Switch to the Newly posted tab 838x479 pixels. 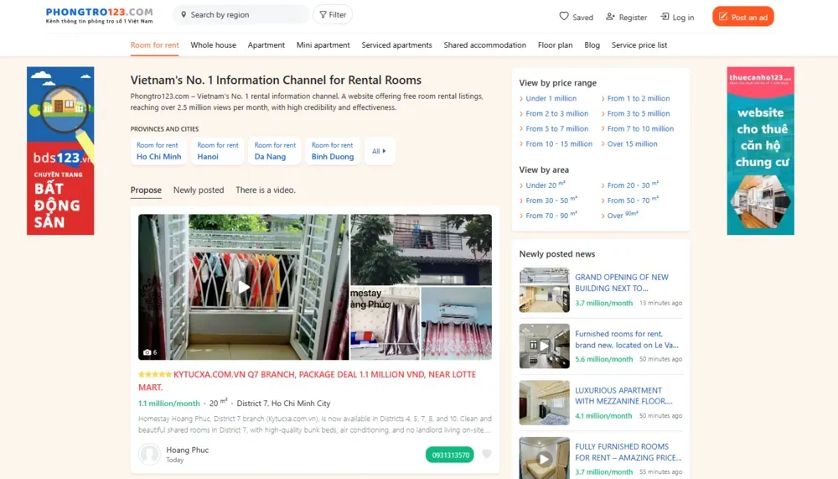tap(199, 190)
